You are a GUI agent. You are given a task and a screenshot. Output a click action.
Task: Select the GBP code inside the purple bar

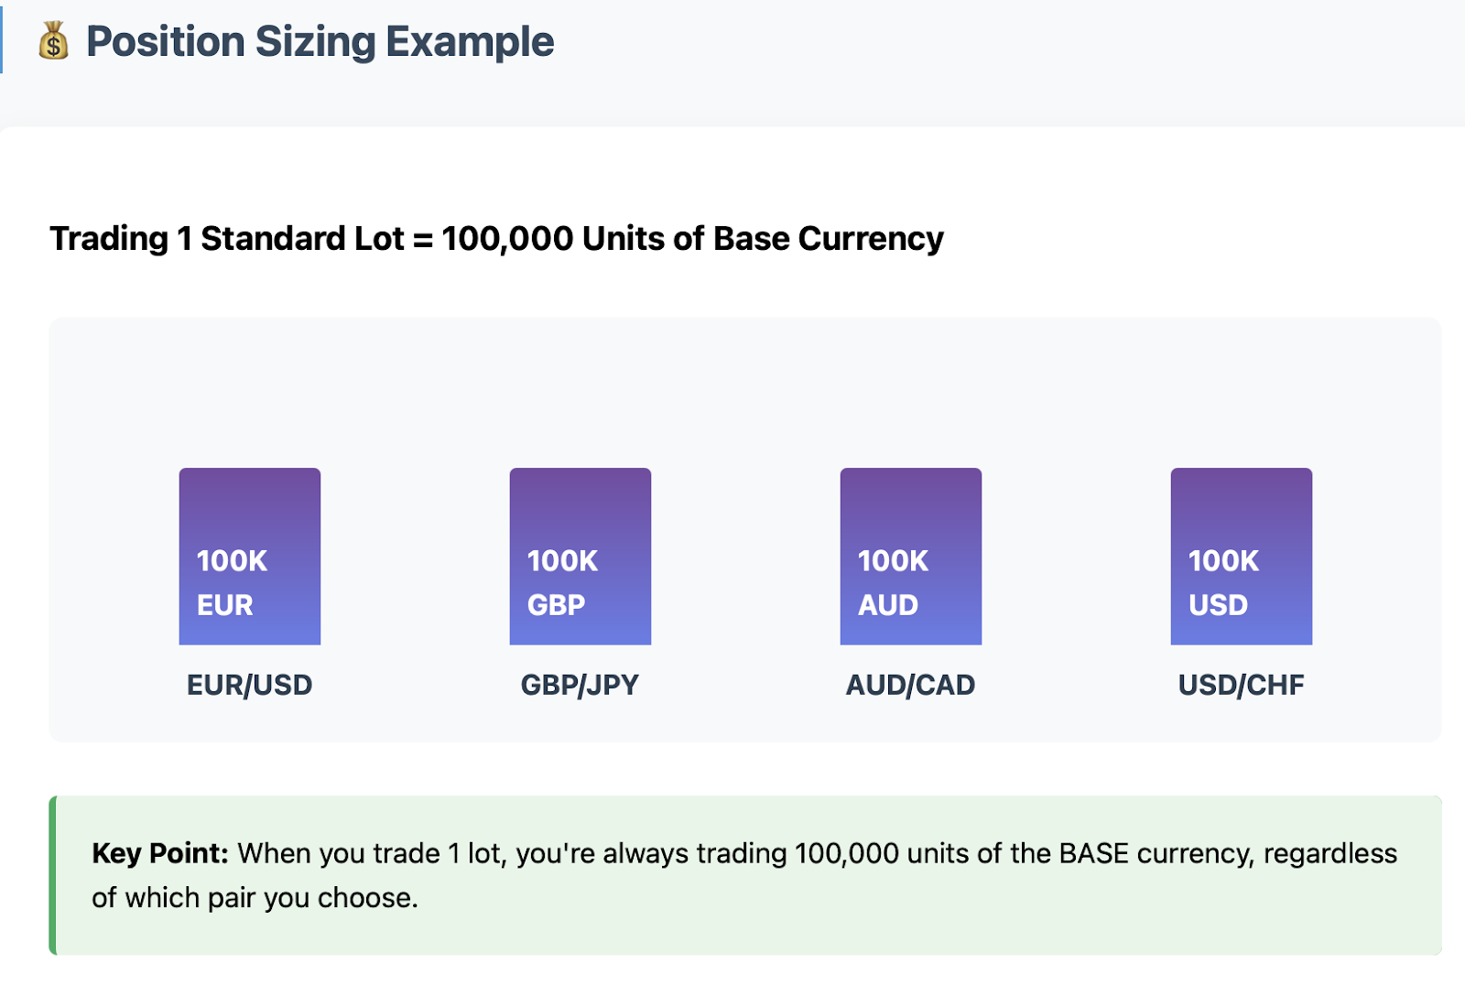(556, 605)
